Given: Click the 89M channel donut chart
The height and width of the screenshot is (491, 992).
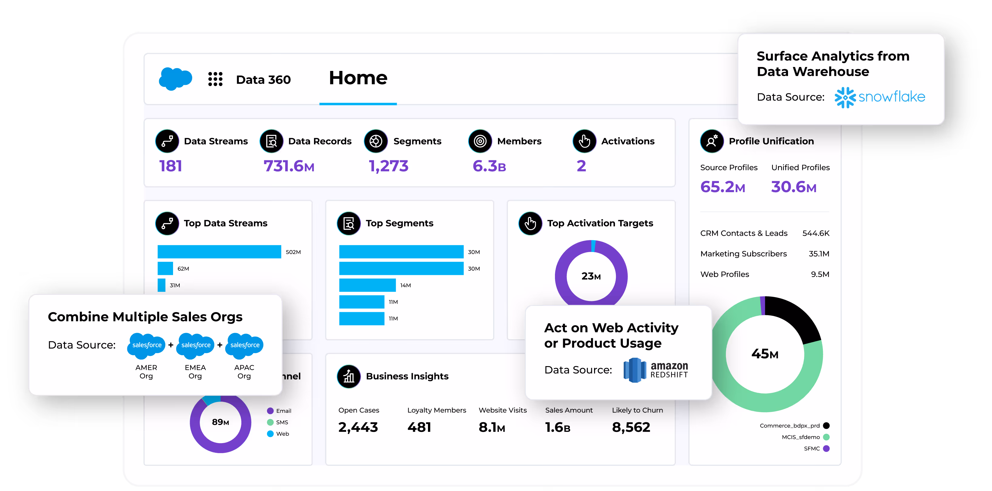Looking at the screenshot, I should click(220, 424).
